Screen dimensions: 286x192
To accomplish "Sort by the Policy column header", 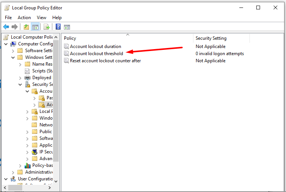I will click(127, 38).
